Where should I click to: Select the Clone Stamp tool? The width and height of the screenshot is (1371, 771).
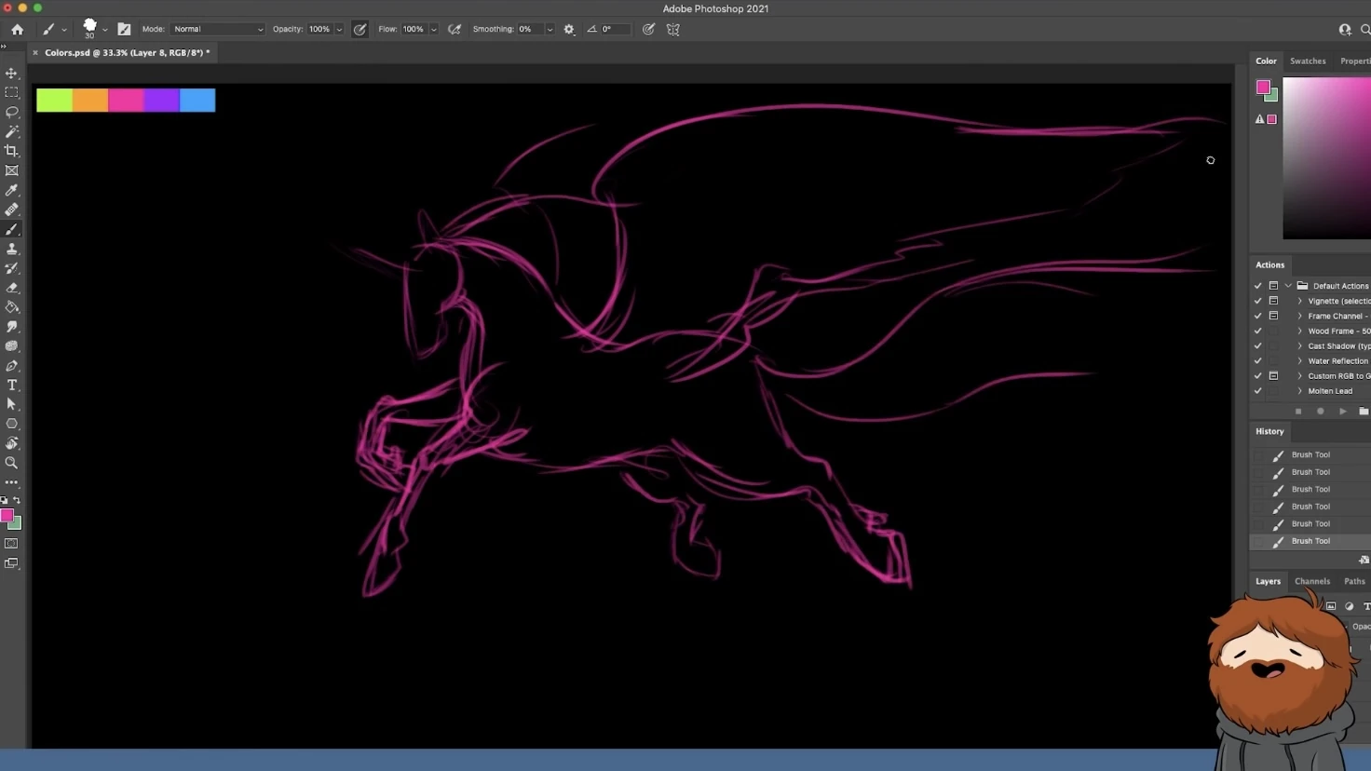point(12,249)
